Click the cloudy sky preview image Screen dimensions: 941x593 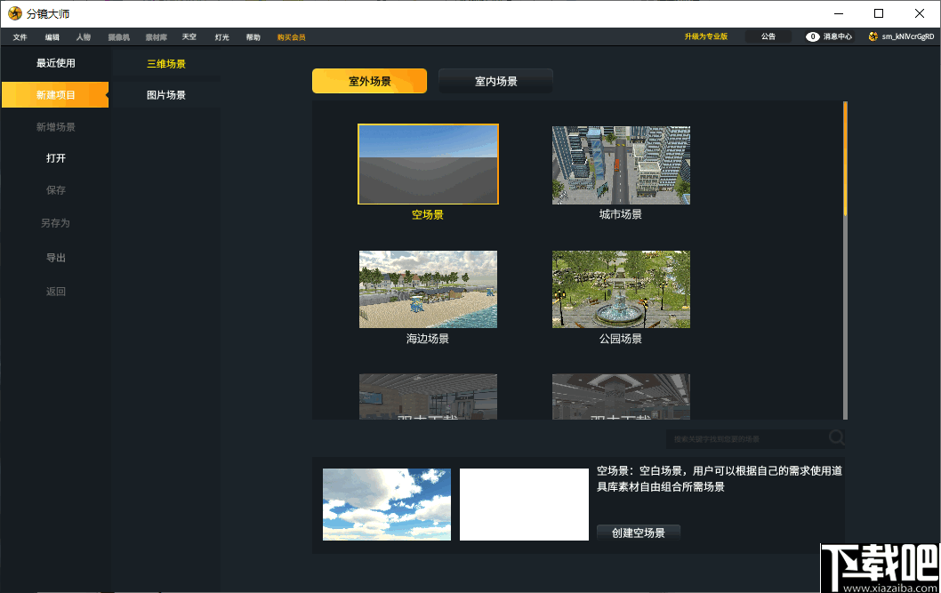pos(387,504)
